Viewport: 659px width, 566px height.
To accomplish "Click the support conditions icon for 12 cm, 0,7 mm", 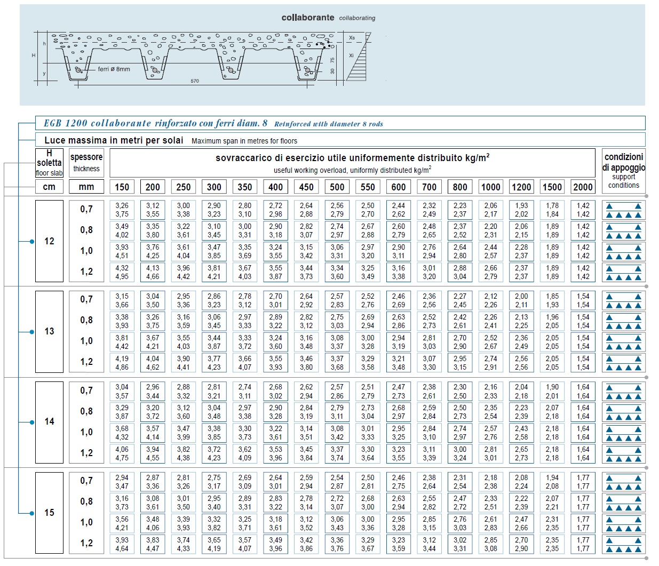I will 623,210.
